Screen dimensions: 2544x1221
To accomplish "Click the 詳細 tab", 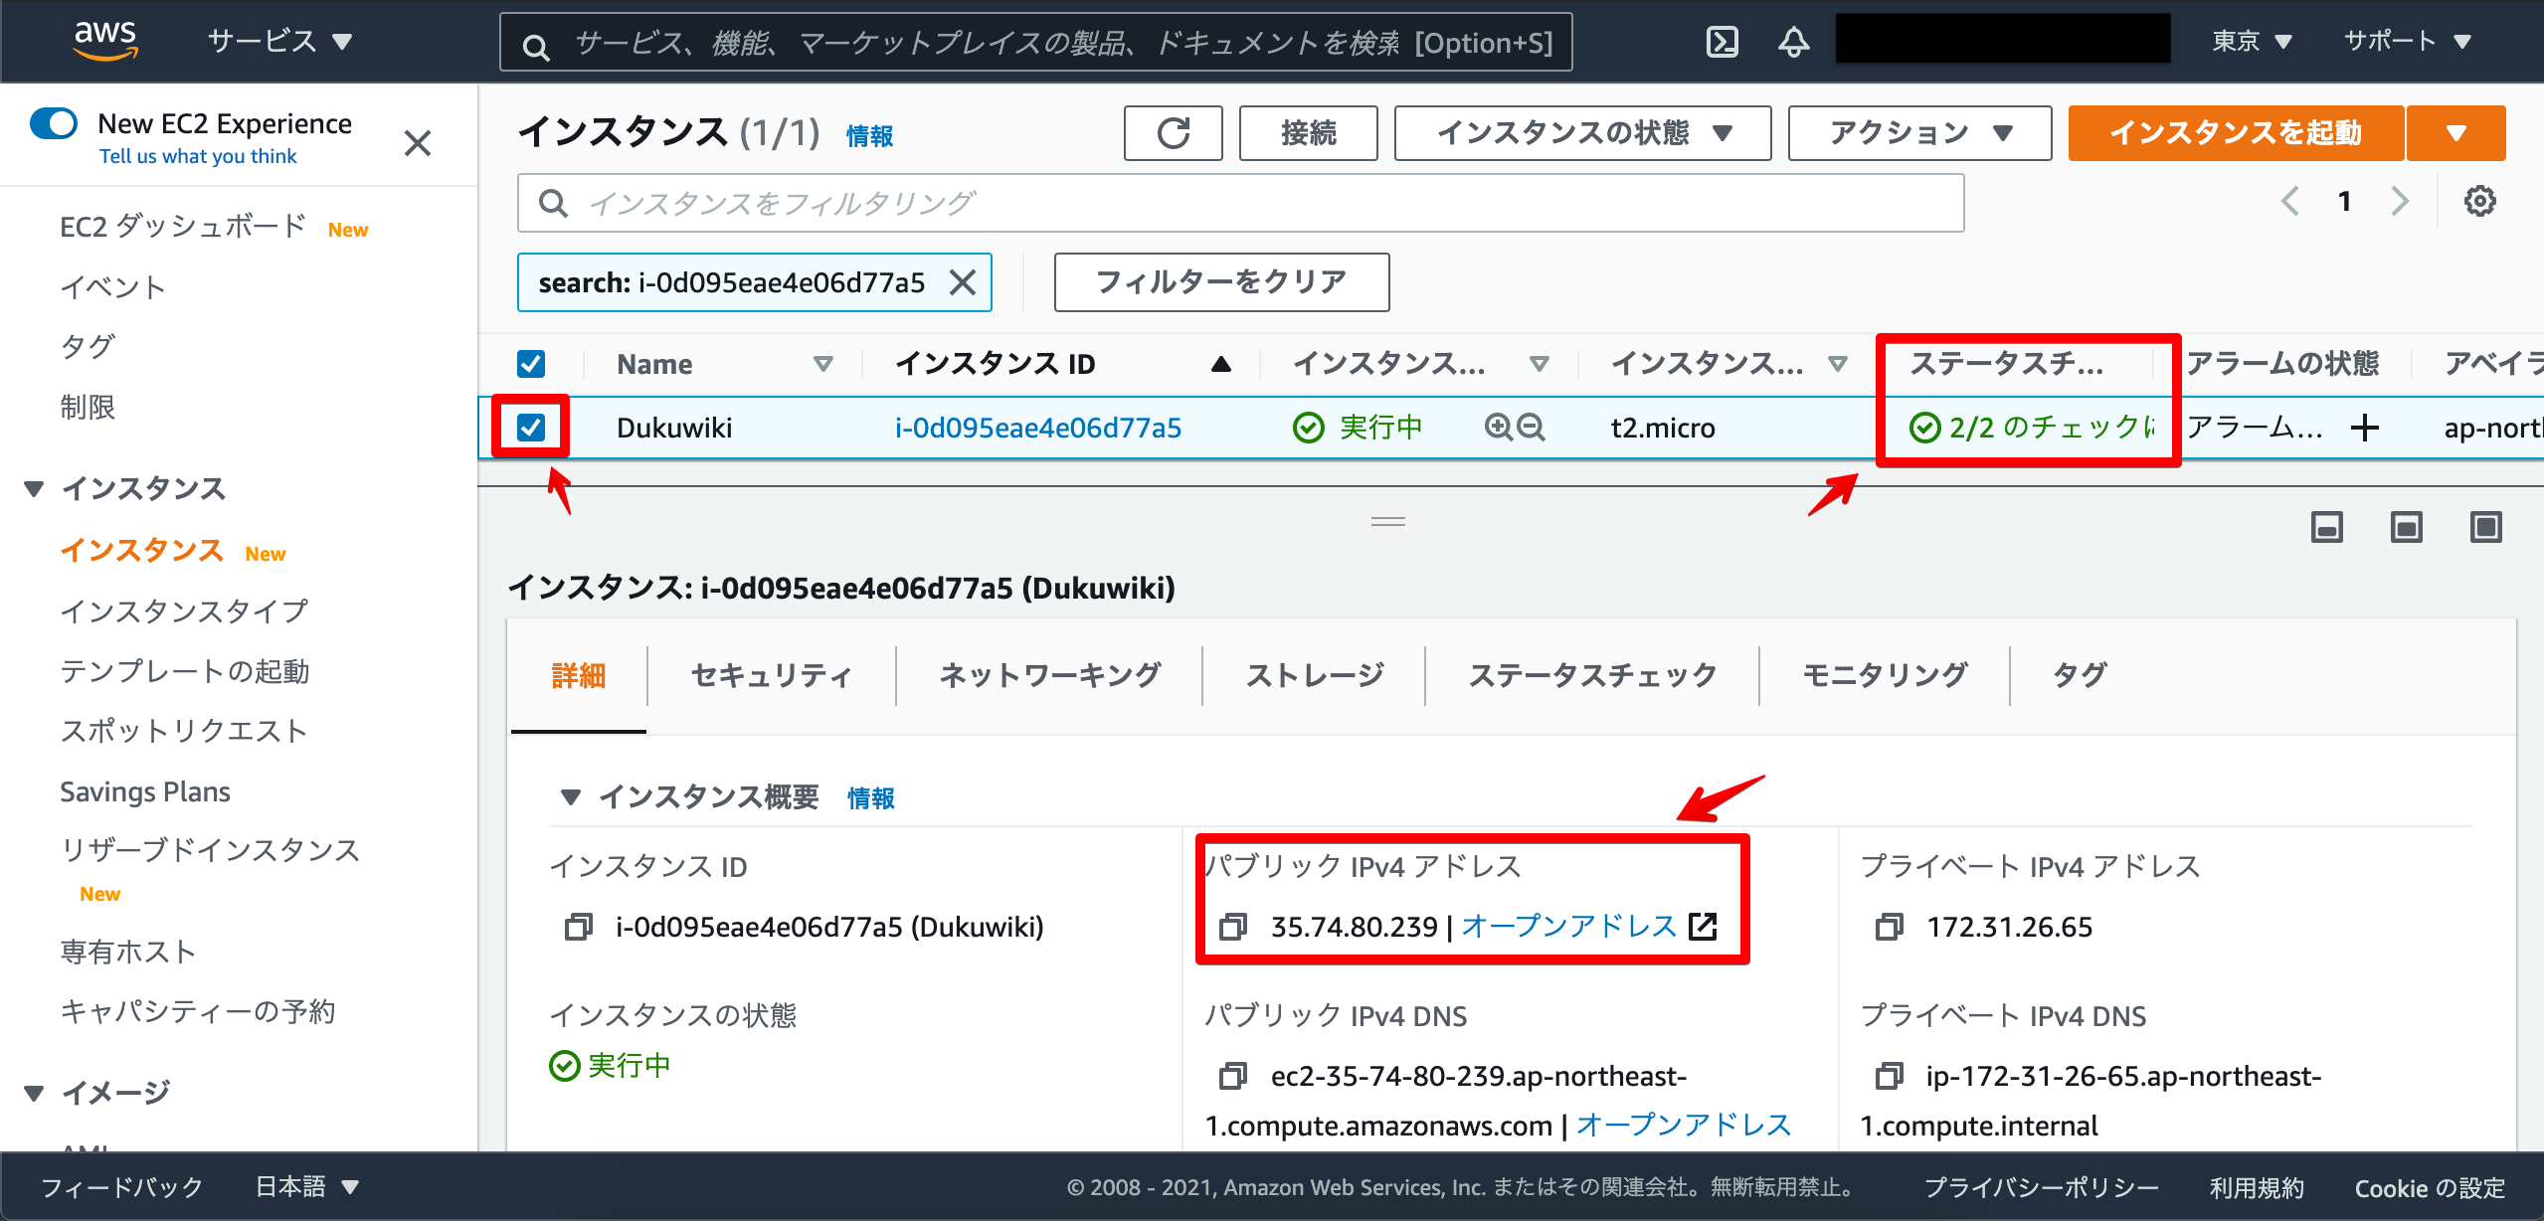I will (x=579, y=676).
